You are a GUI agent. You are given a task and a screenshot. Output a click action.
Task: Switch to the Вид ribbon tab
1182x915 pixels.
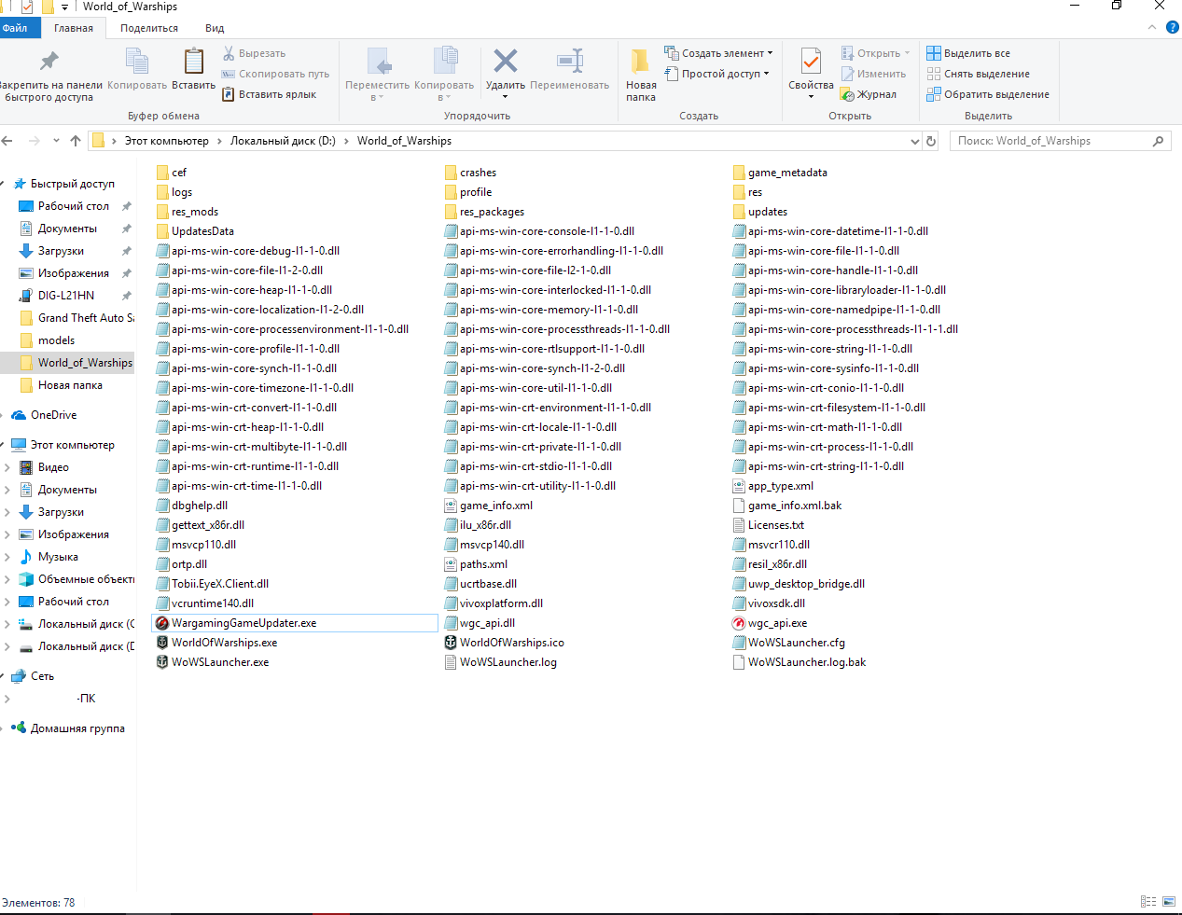click(215, 28)
